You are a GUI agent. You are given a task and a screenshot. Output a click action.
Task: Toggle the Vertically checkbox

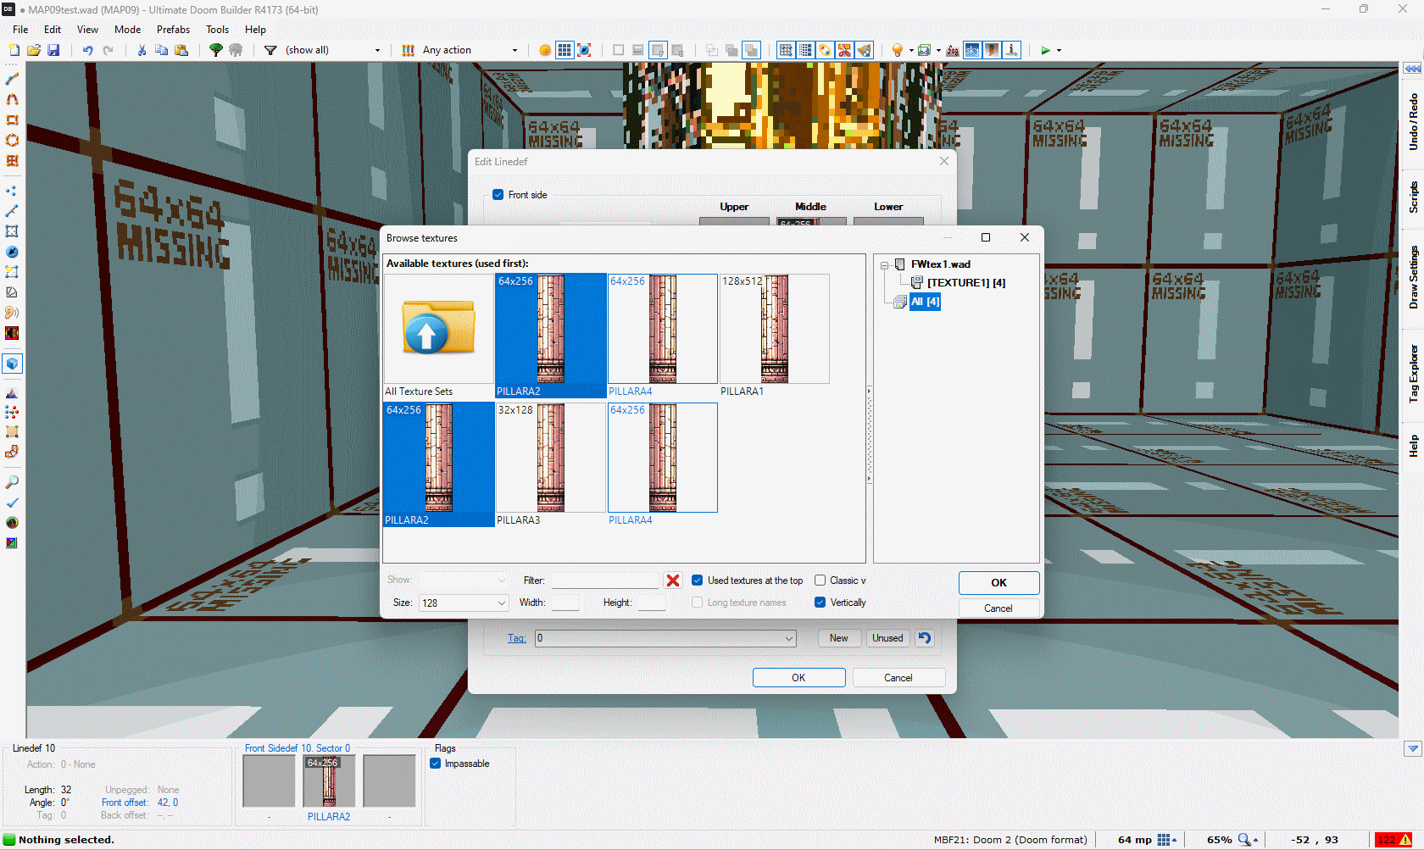point(820,603)
